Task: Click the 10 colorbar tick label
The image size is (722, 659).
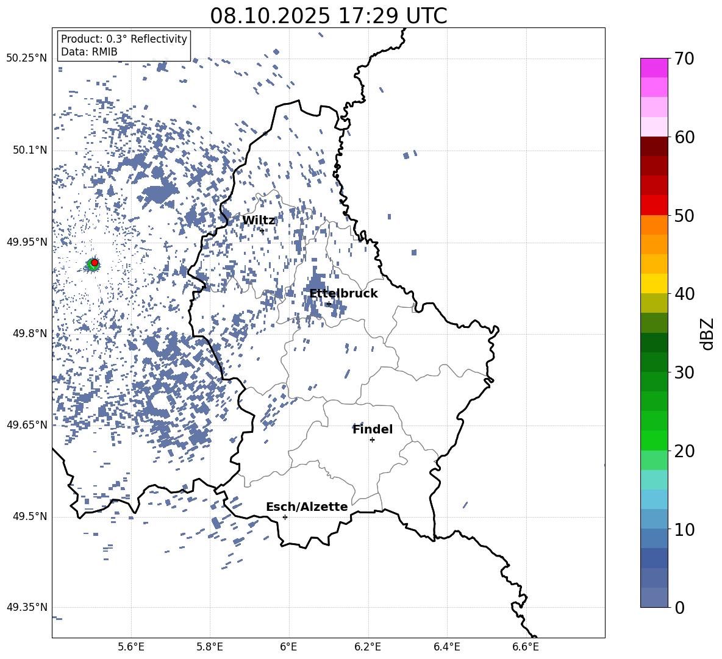Action: [x=684, y=530]
